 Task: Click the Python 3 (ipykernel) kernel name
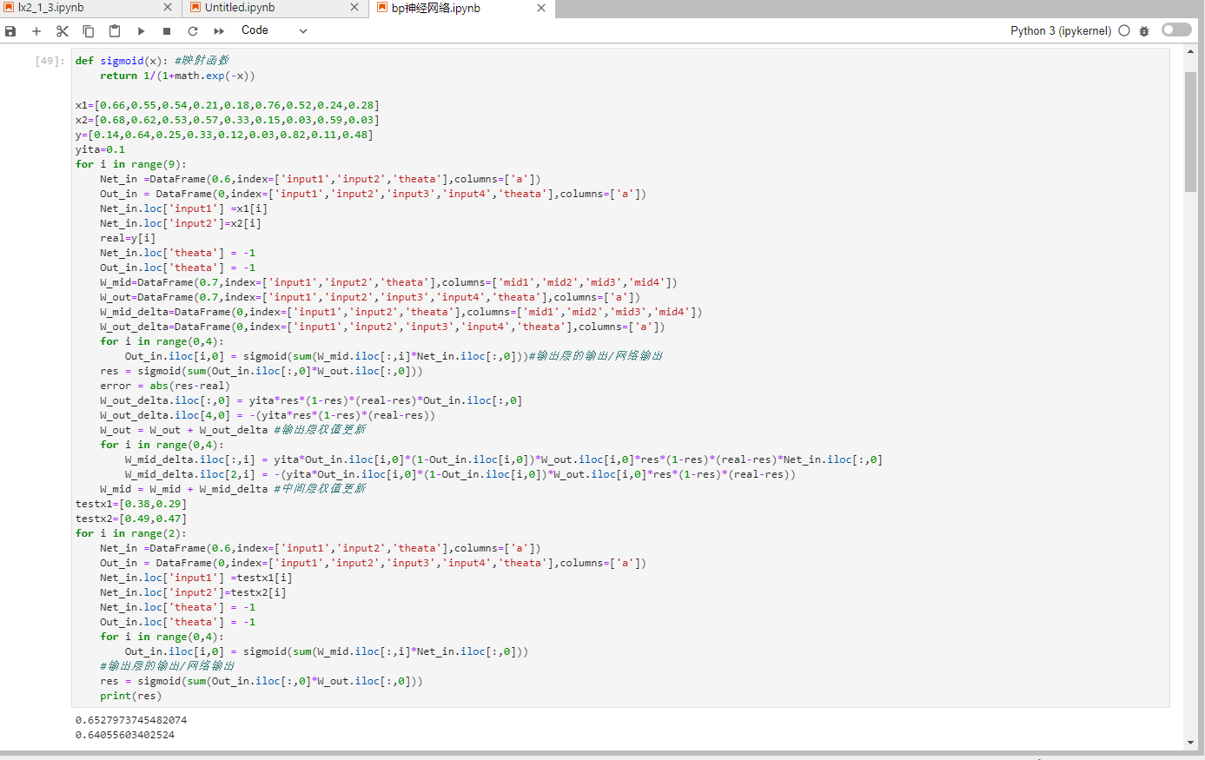point(1061,30)
